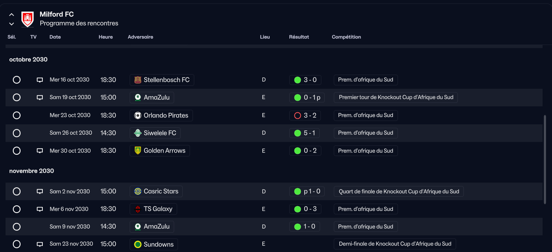552x252 pixels.
Task: Click the Golden Arrows badge icon
Action: click(138, 150)
